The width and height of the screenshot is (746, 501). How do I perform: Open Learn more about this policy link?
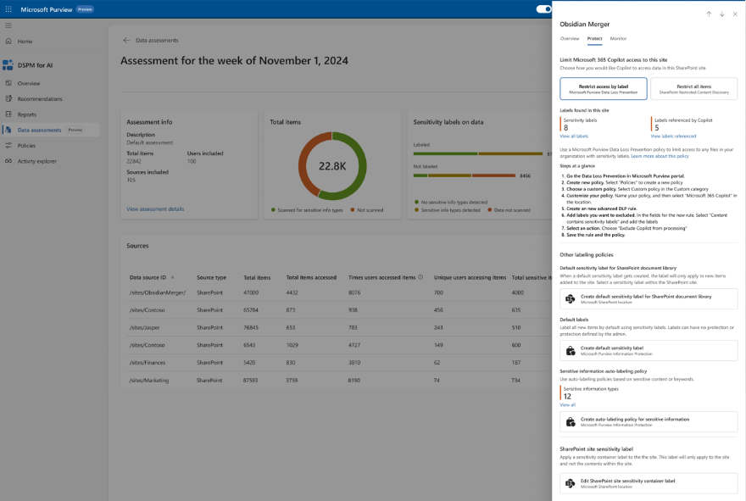click(660, 156)
